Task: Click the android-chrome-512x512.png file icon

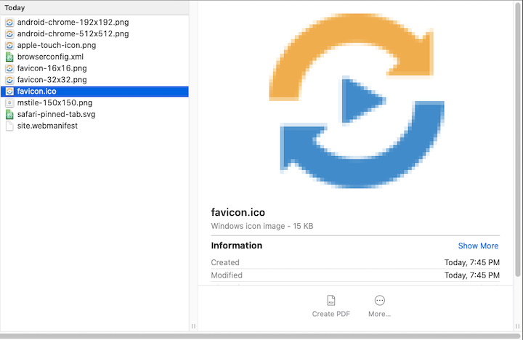Action: point(9,33)
